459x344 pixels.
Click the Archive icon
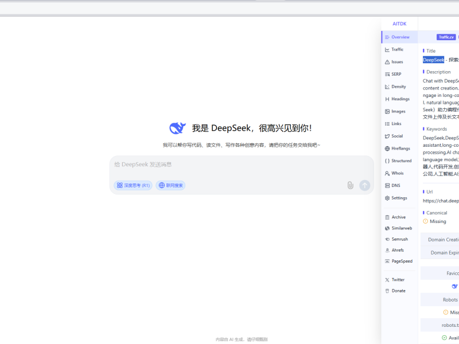387,217
